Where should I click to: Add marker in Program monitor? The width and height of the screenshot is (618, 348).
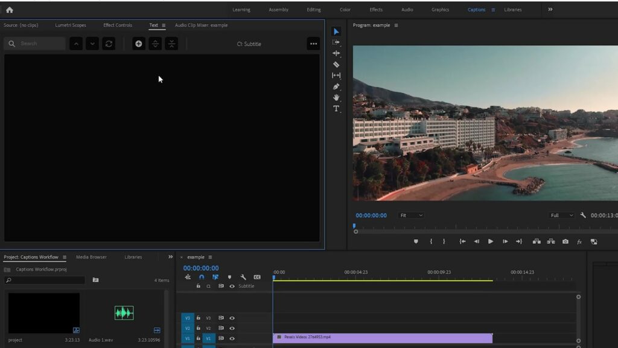416,242
